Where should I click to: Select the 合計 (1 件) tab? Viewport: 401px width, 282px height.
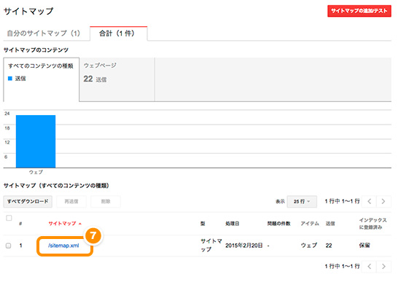[118, 34]
